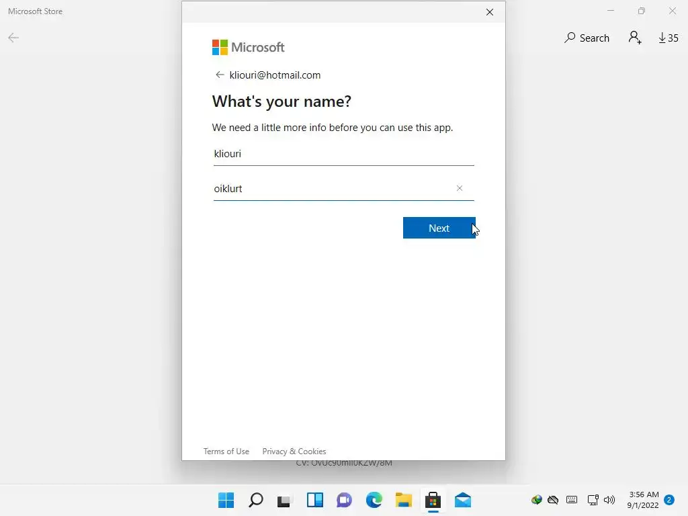
Task: Open taskbar Search magnifier
Action: point(256,500)
